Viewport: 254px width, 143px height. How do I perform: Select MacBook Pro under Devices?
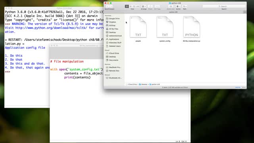point(115,67)
